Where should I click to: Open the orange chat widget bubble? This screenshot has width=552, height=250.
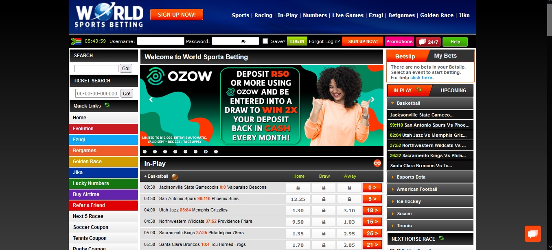(533, 233)
